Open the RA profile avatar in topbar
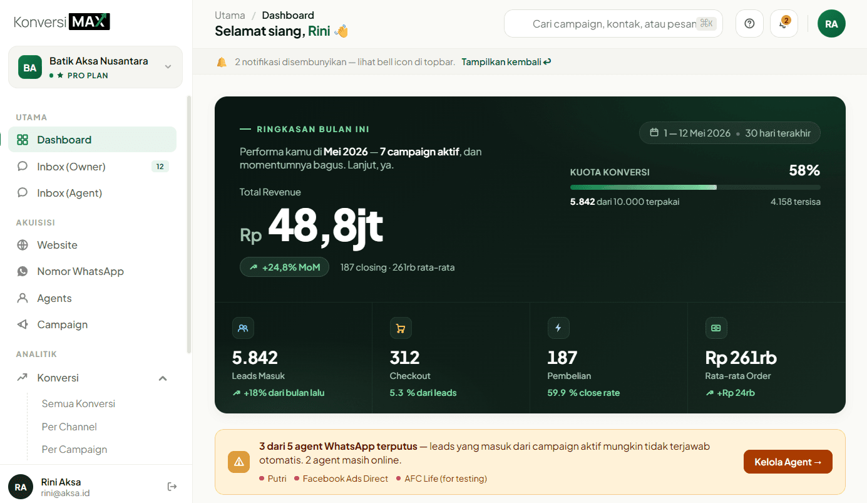This screenshot has width=867, height=503. [831, 24]
